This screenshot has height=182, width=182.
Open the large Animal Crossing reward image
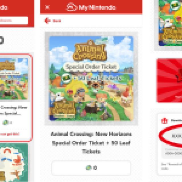coord(91,78)
